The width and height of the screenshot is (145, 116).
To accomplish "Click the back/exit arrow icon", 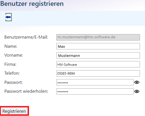I will coord(8,17).
